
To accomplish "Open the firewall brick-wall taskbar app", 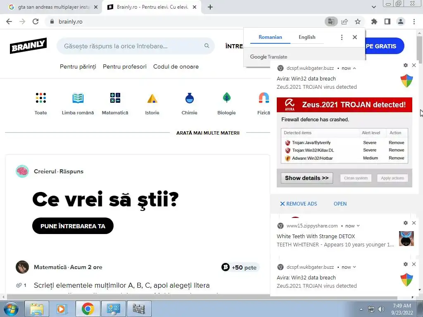I will tap(139, 309).
